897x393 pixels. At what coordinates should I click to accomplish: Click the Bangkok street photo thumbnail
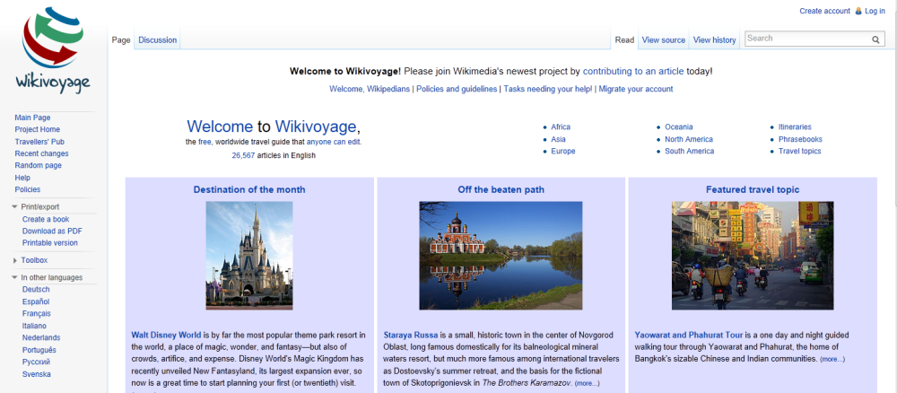pos(753,256)
